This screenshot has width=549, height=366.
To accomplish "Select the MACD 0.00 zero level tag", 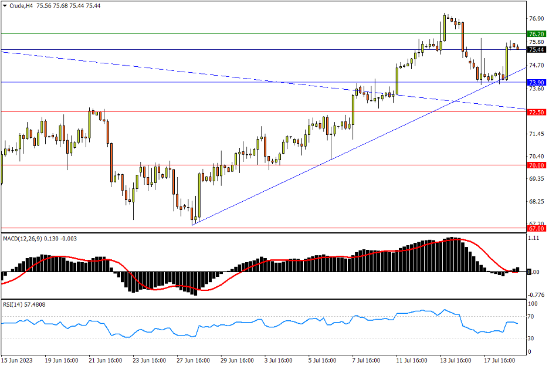I will tap(534, 272).
